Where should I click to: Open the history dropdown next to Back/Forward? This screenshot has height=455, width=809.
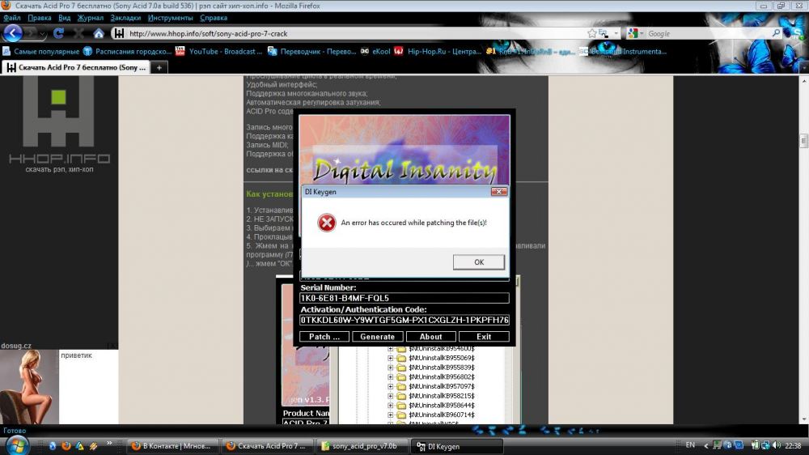pyautogui.click(x=42, y=33)
